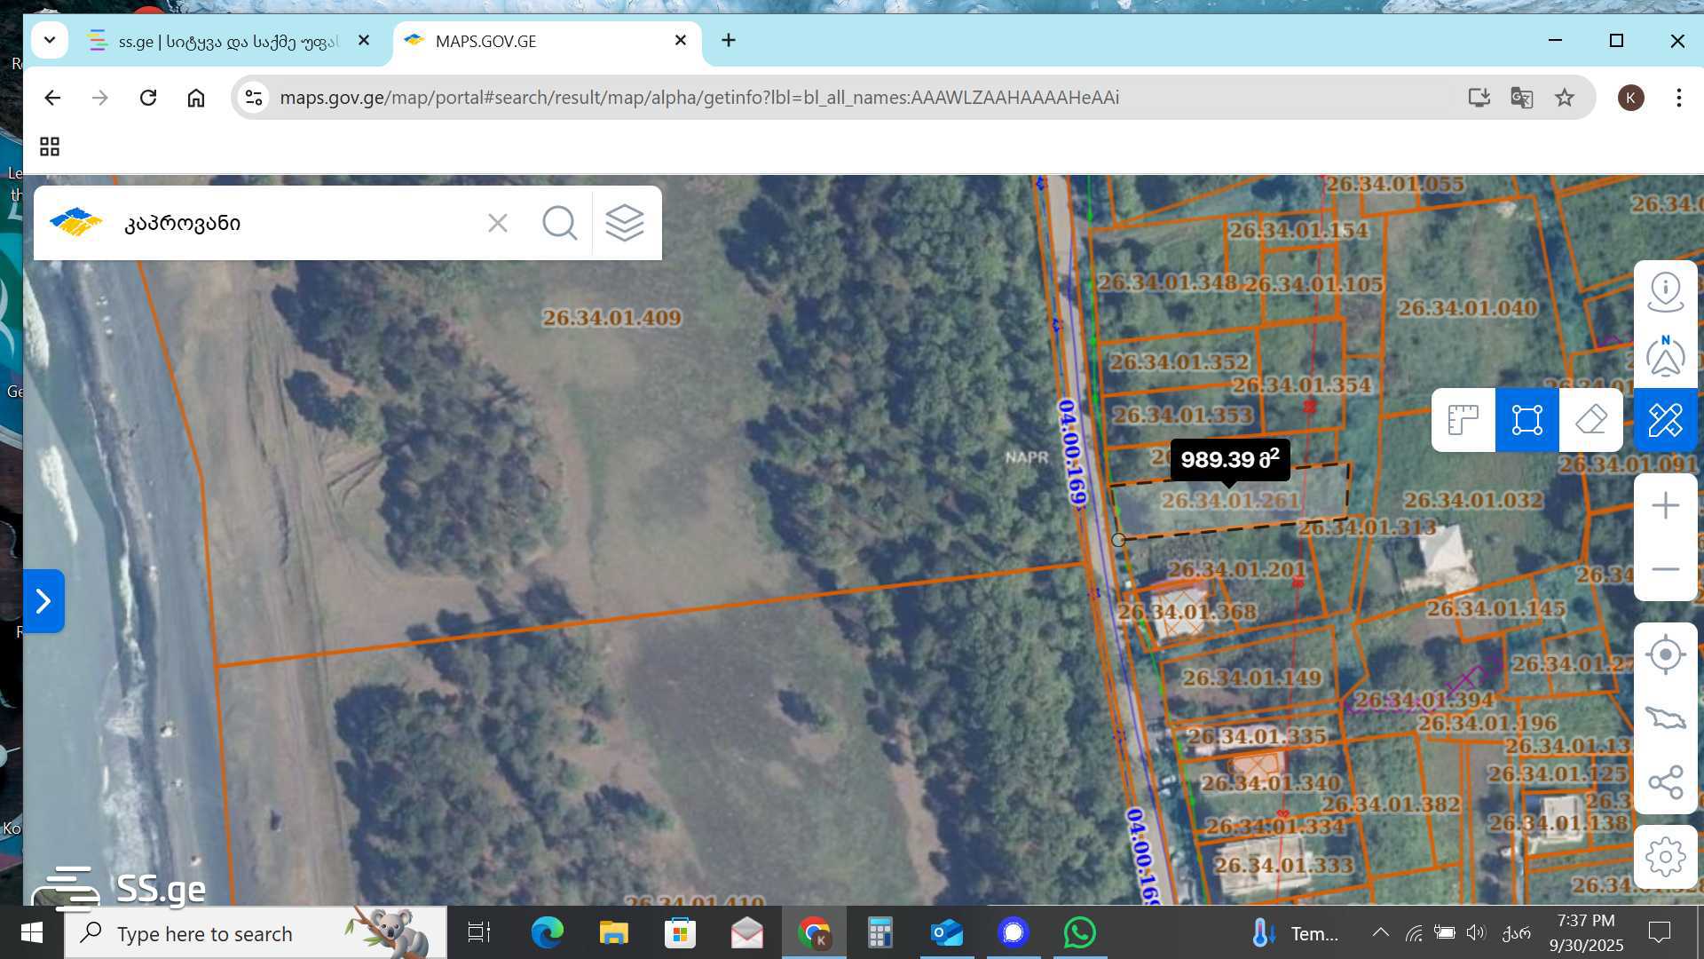
Task: Open Calculator from the taskbar
Action: pyautogui.click(x=880, y=933)
